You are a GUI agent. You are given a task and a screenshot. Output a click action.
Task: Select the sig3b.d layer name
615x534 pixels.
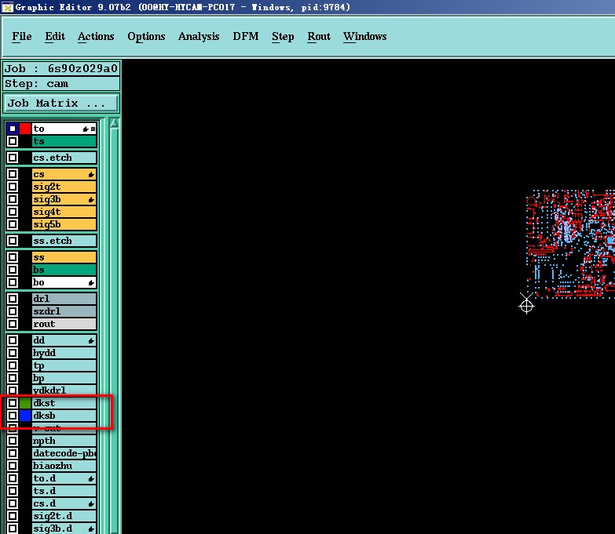point(64,529)
